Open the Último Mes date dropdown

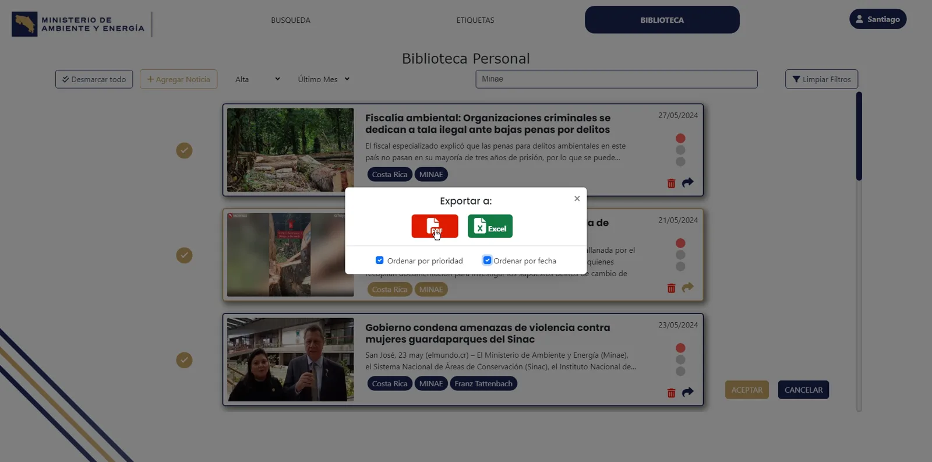(323, 79)
